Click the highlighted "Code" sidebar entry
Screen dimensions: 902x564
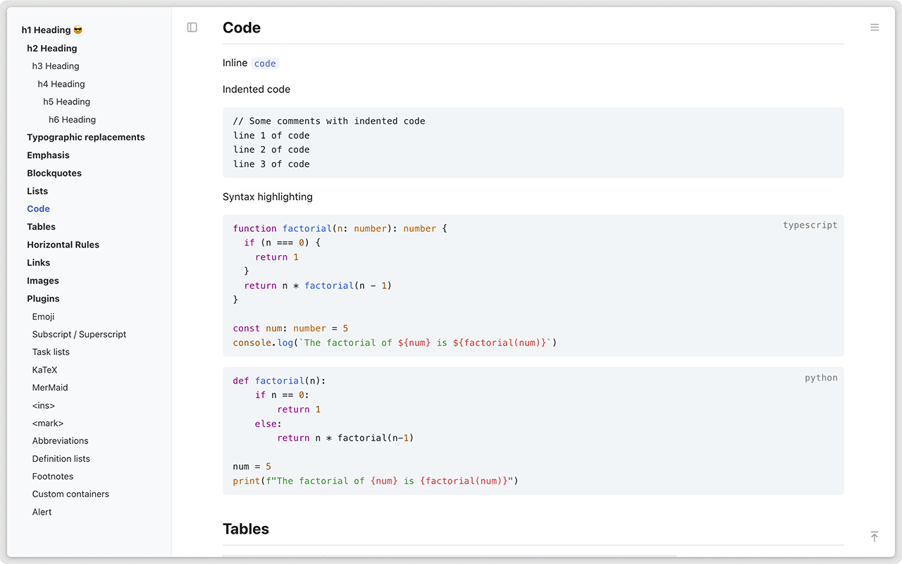point(38,208)
